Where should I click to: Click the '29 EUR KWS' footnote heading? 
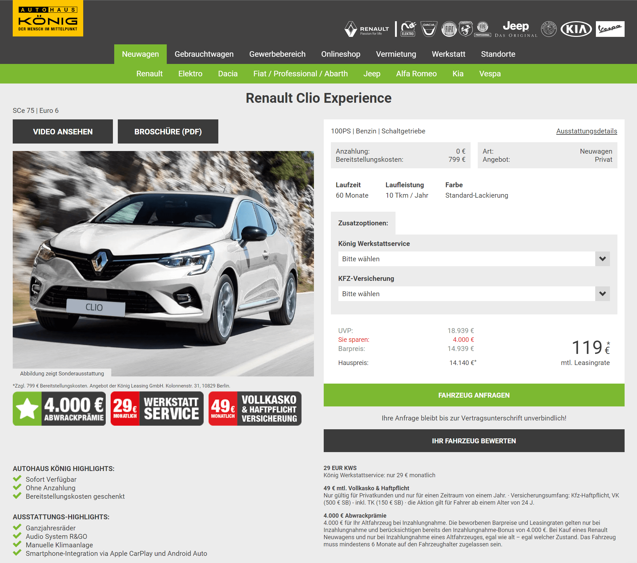[x=340, y=468]
